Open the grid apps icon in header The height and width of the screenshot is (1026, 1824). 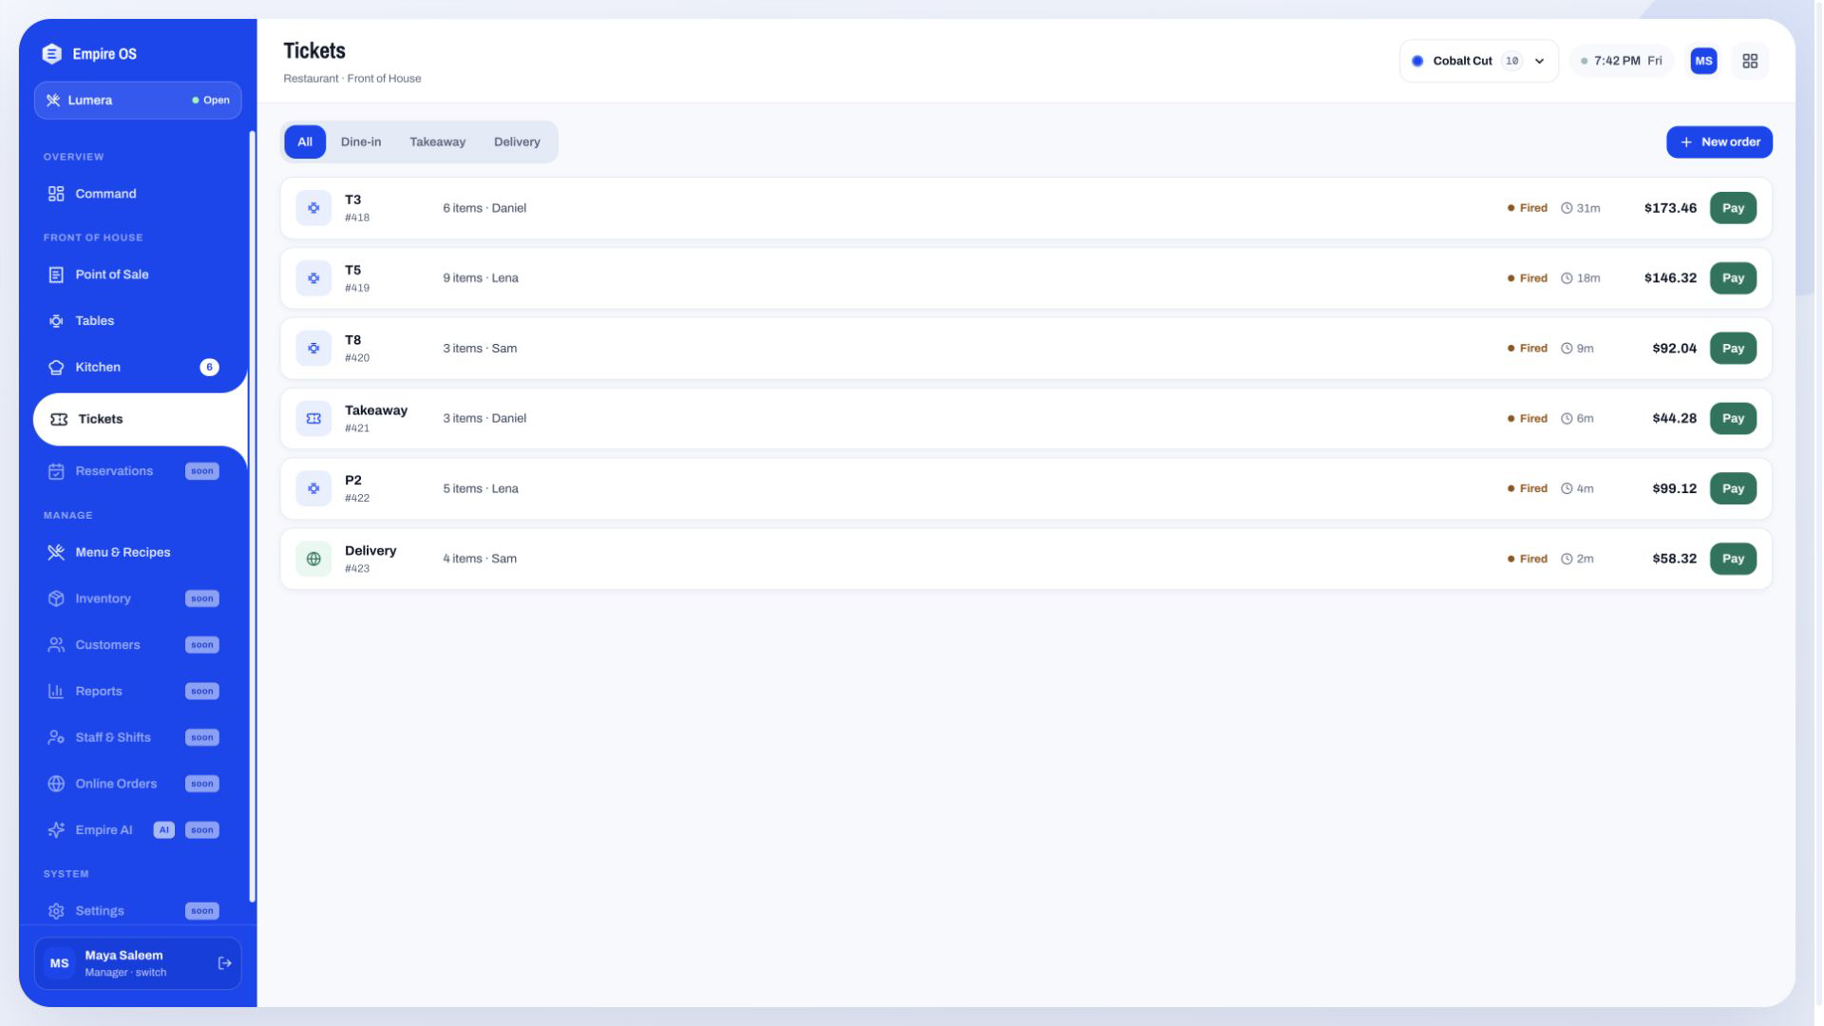(1749, 61)
